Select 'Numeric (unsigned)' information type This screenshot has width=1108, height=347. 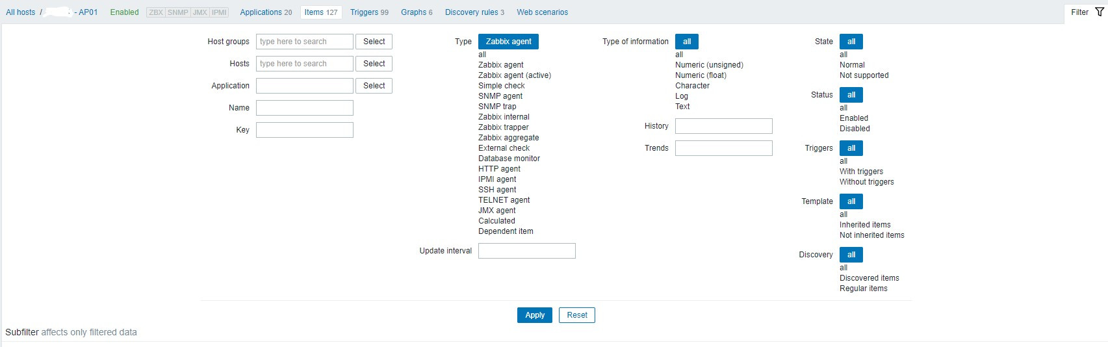709,65
